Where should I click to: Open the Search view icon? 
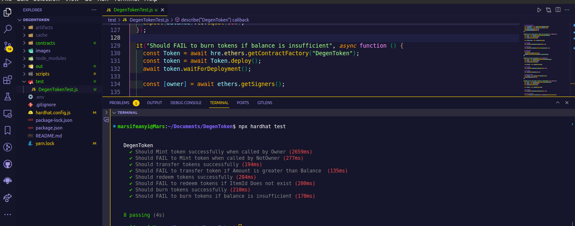[x=8, y=29]
